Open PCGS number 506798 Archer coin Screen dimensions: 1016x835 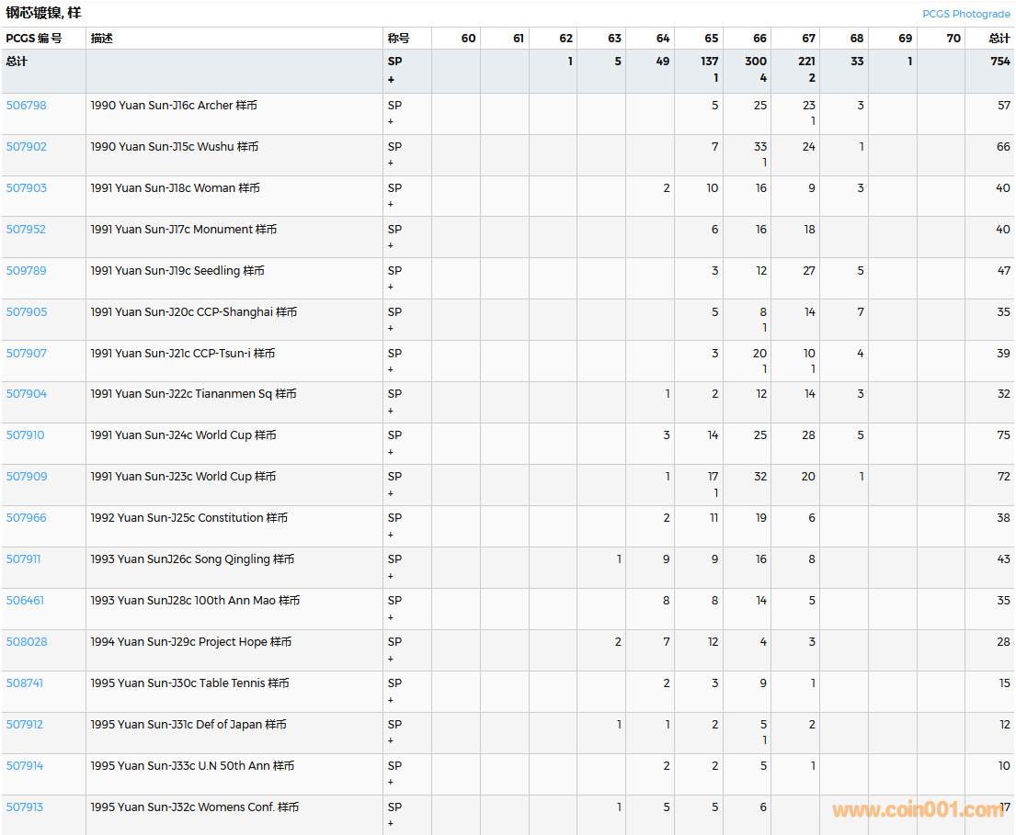pyautogui.click(x=26, y=106)
